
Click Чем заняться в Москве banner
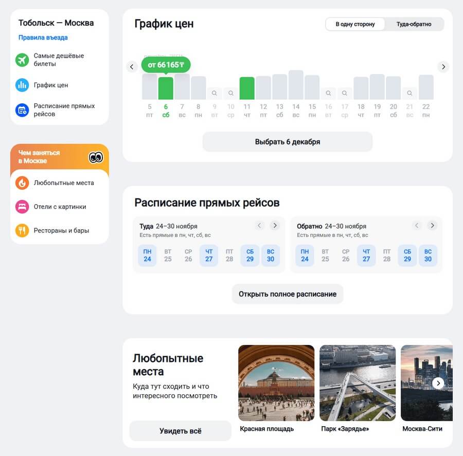point(59,157)
